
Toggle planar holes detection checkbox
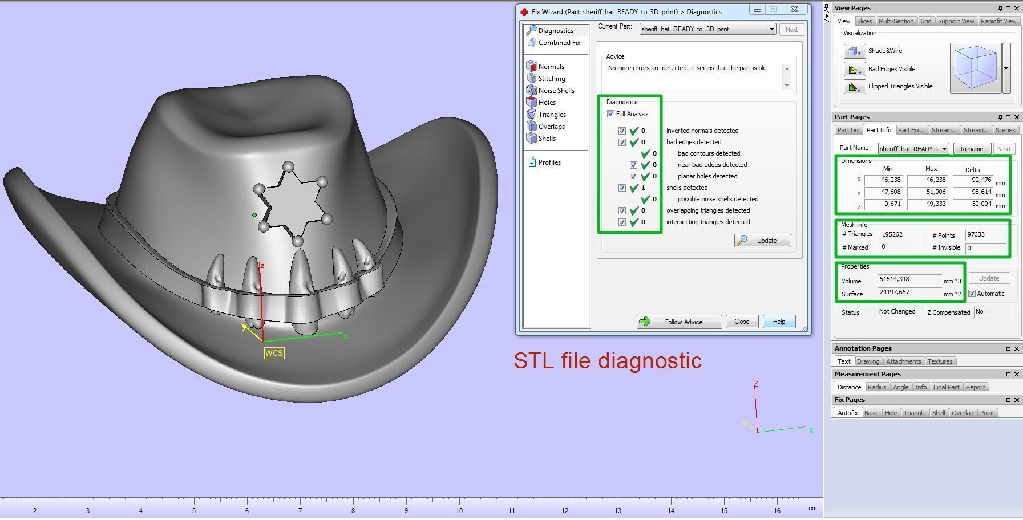pyautogui.click(x=633, y=176)
